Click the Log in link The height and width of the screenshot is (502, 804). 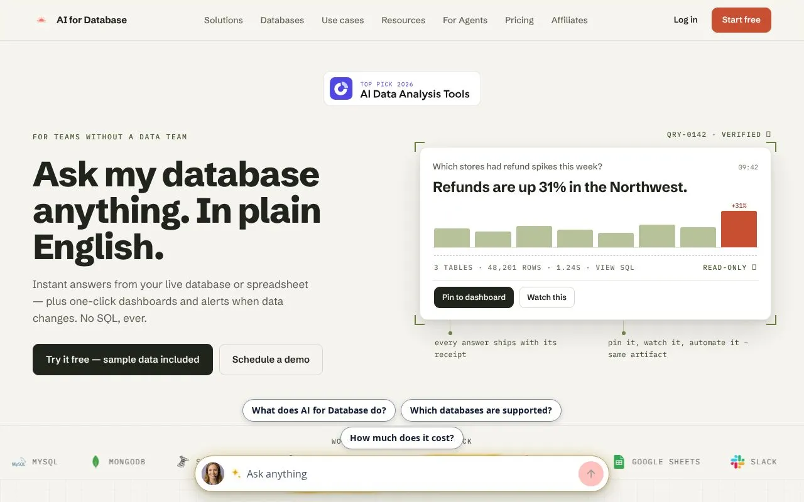pyautogui.click(x=685, y=20)
